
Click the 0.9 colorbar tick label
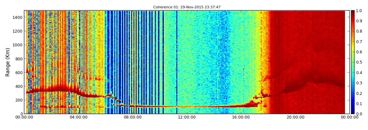(x=359, y=21)
